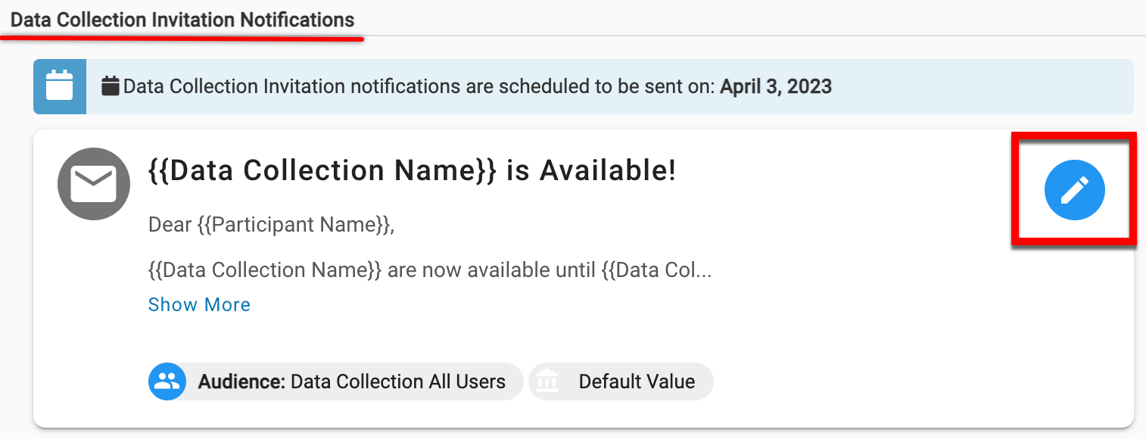This screenshot has width=1146, height=439.
Task: Click the "is Available!" portion of the subject
Action: click(x=591, y=171)
